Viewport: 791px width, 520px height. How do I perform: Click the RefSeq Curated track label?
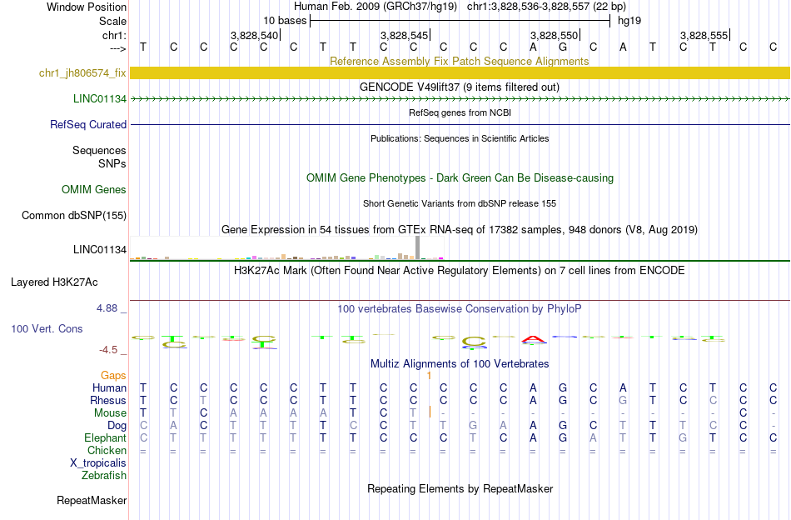pos(87,125)
